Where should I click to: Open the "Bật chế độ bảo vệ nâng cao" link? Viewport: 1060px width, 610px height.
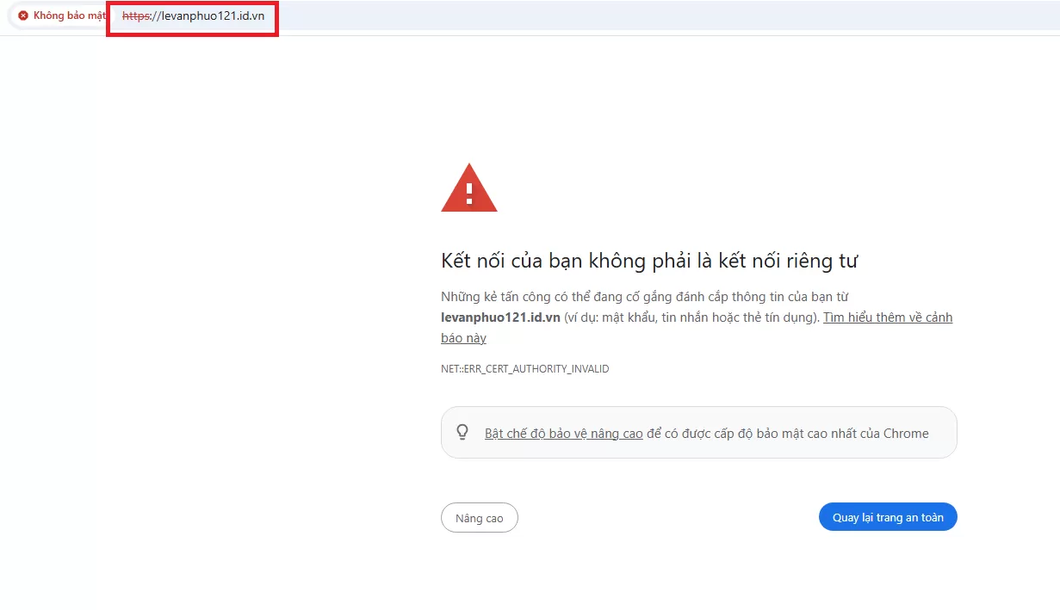[x=563, y=434]
